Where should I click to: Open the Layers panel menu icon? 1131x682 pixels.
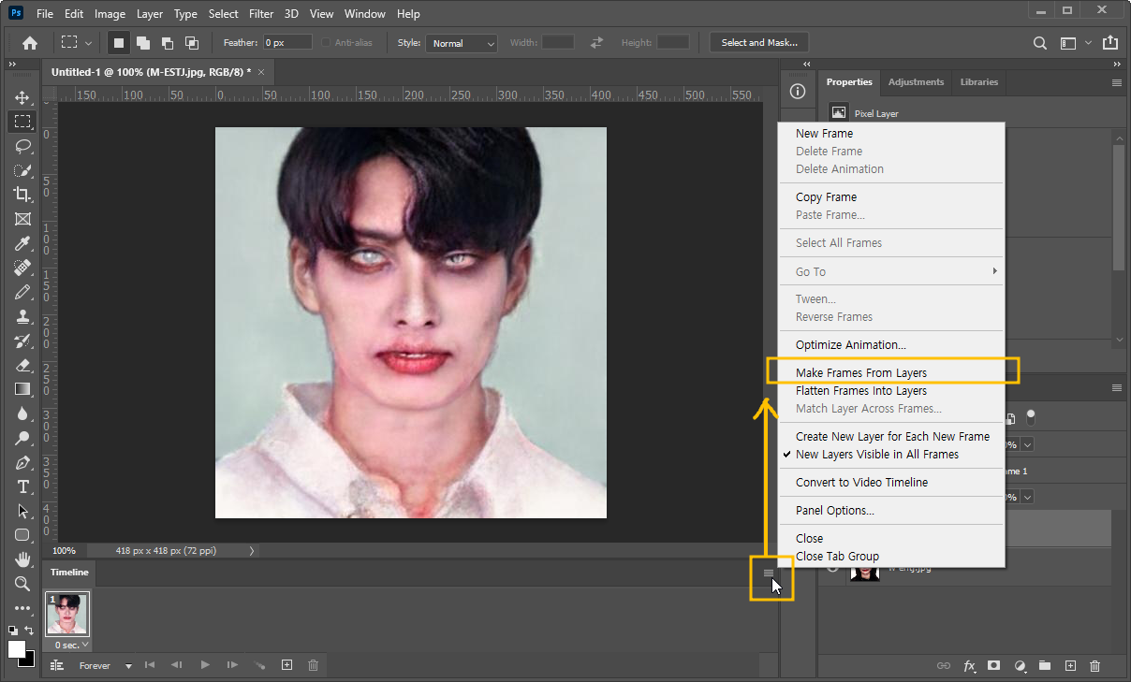click(1116, 386)
